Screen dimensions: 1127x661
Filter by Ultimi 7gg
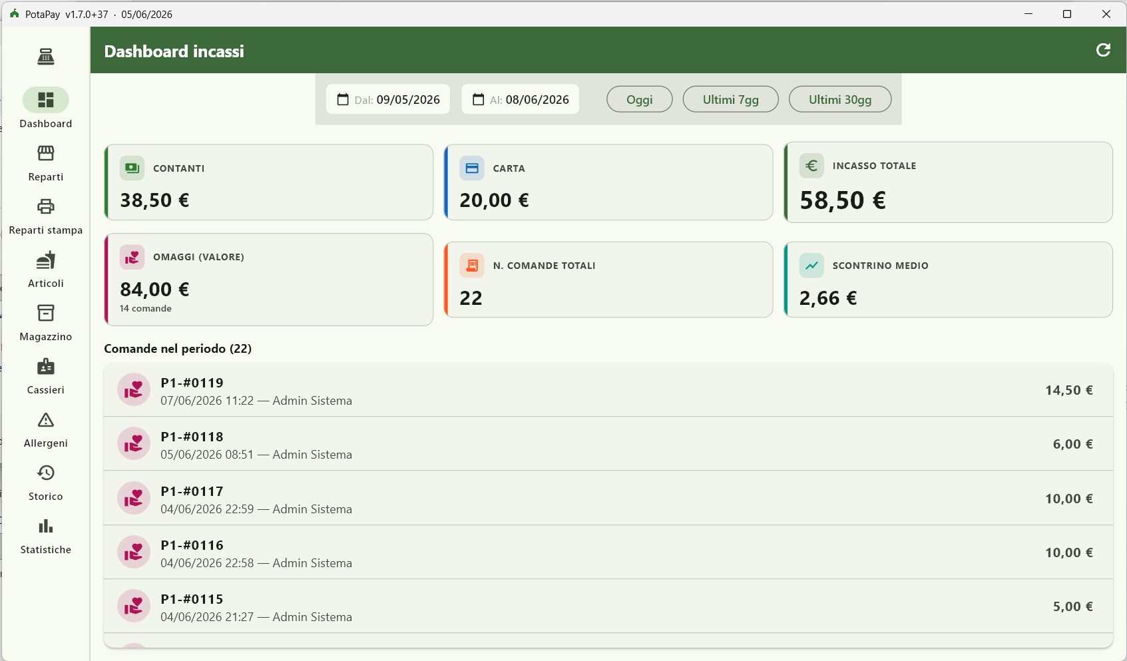731,99
